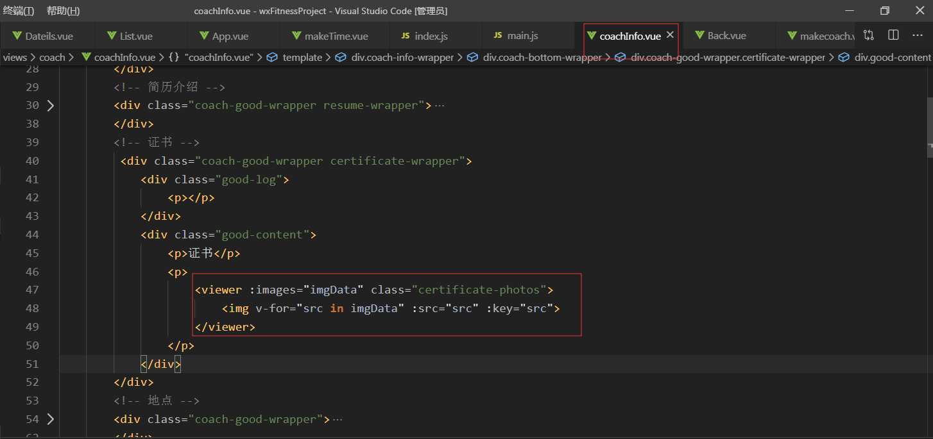Restore down the VS Code window
This screenshot has width=933, height=439.
pos(885,11)
